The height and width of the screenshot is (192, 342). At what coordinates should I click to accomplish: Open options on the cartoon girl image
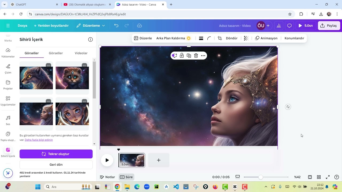click(x=84, y=101)
